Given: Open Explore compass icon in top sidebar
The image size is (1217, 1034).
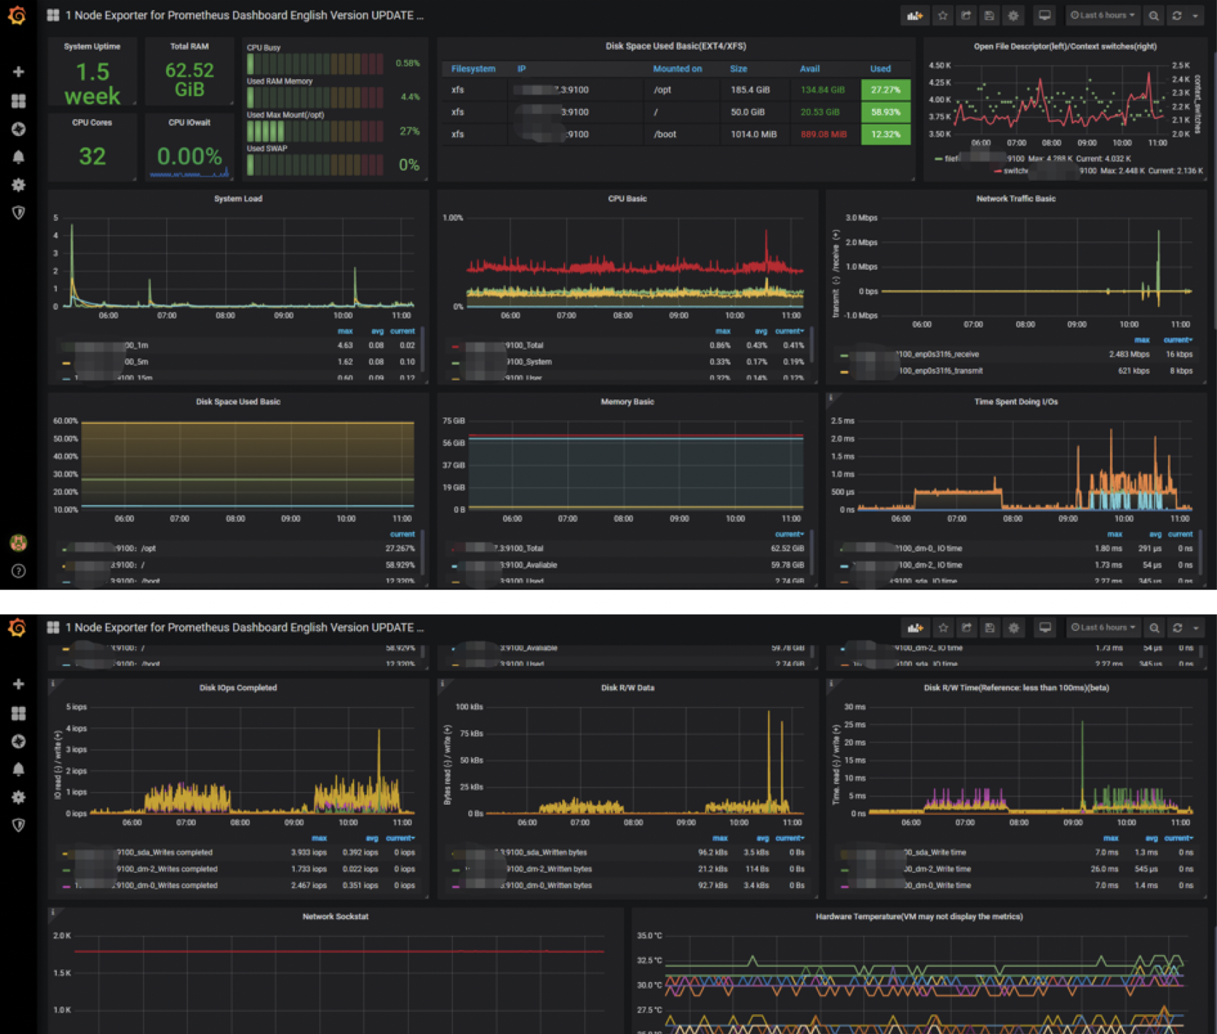Looking at the screenshot, I should tap(19, 129).
